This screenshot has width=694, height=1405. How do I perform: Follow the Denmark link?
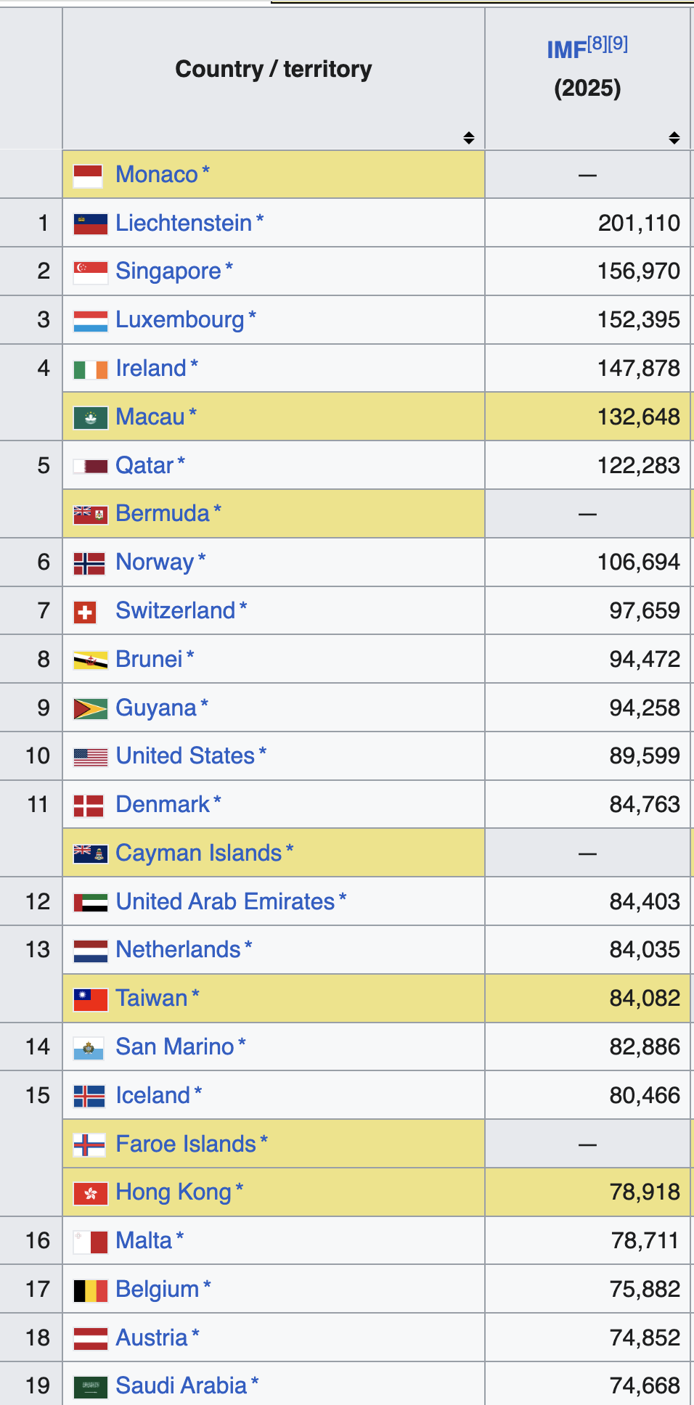[163, 805]
